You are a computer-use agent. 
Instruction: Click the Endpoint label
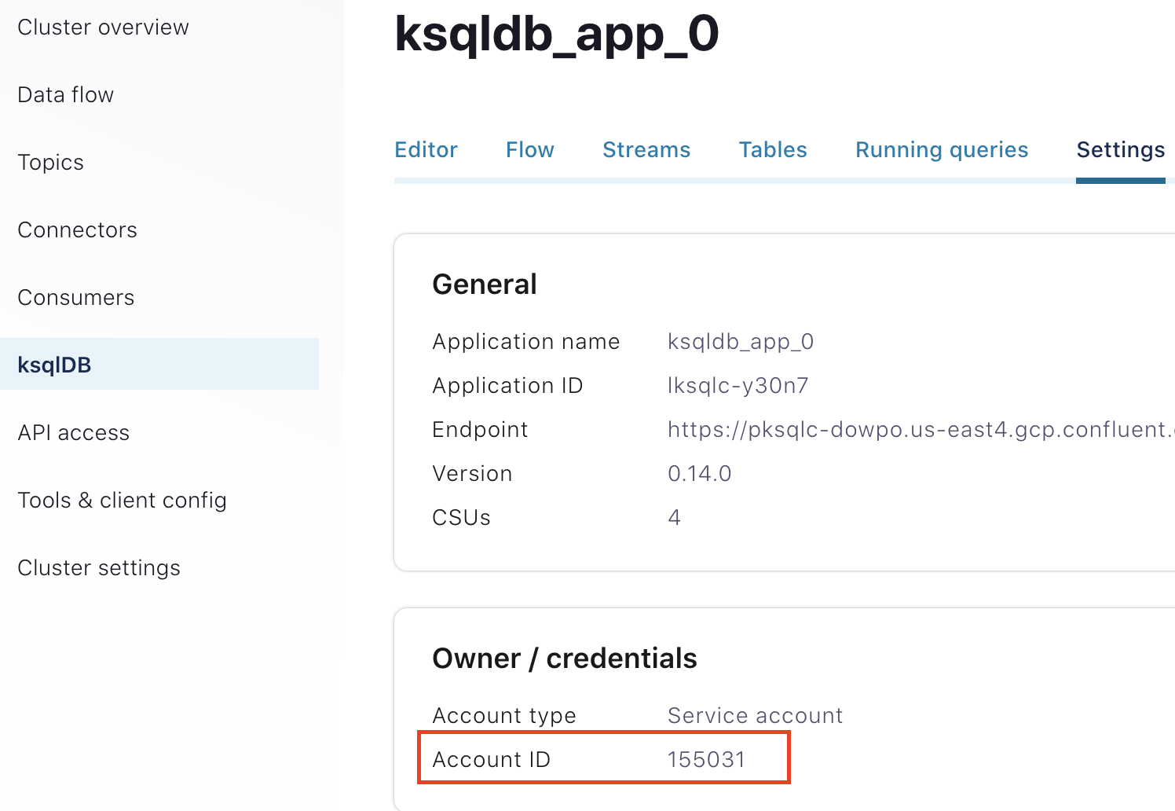[480, 430]
